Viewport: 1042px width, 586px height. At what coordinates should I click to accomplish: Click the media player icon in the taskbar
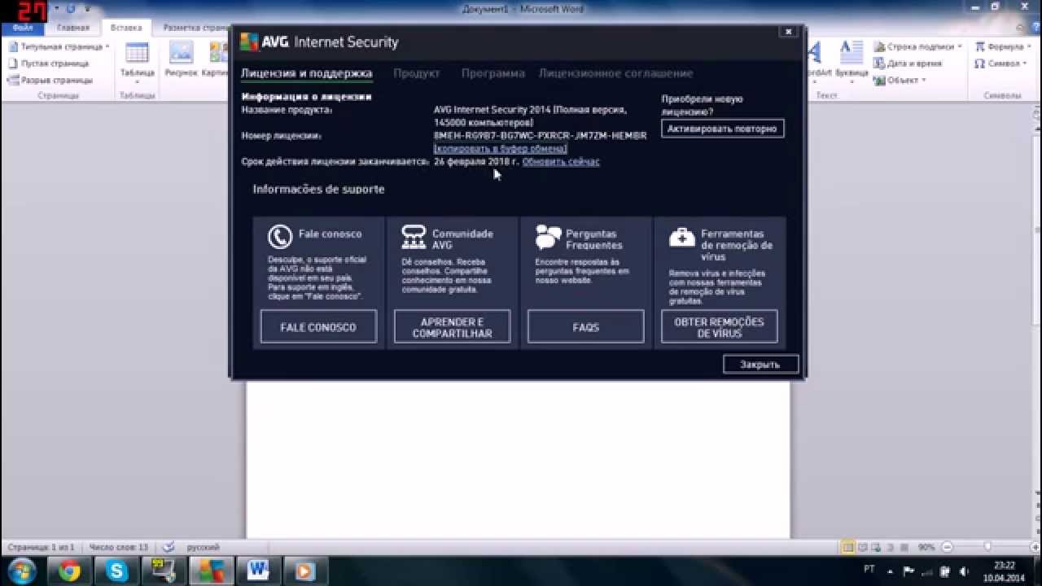click(x=305, y=571)
